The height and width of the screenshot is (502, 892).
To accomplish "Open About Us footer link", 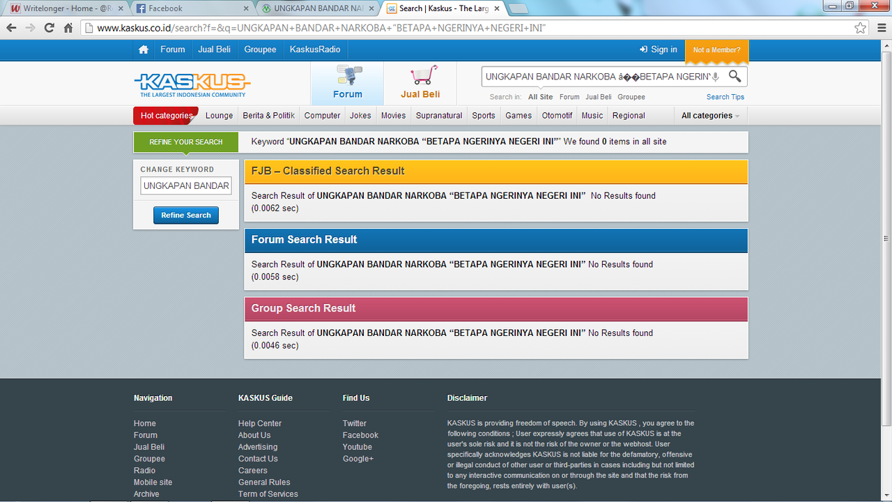I will (x=254, y=435).
